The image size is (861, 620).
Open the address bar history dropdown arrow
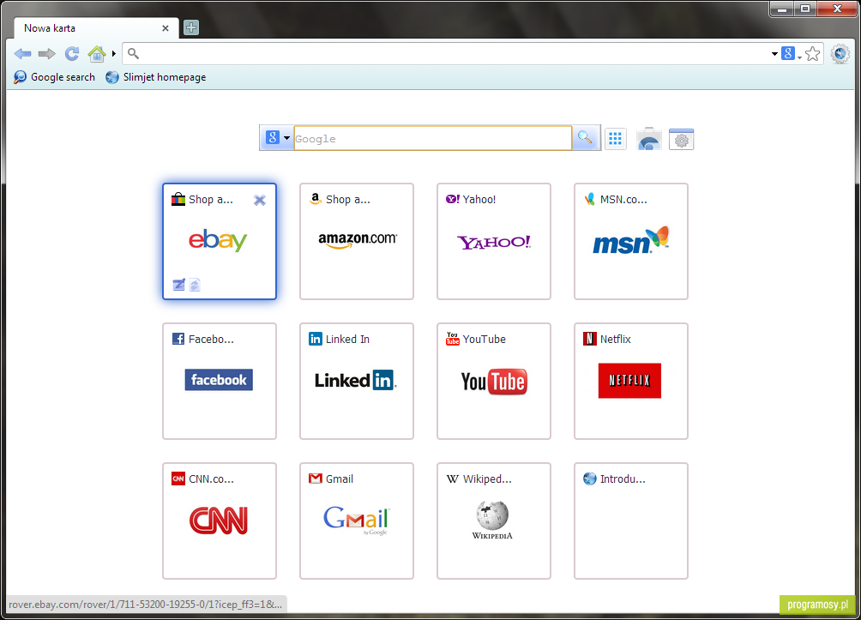(774, 54)
